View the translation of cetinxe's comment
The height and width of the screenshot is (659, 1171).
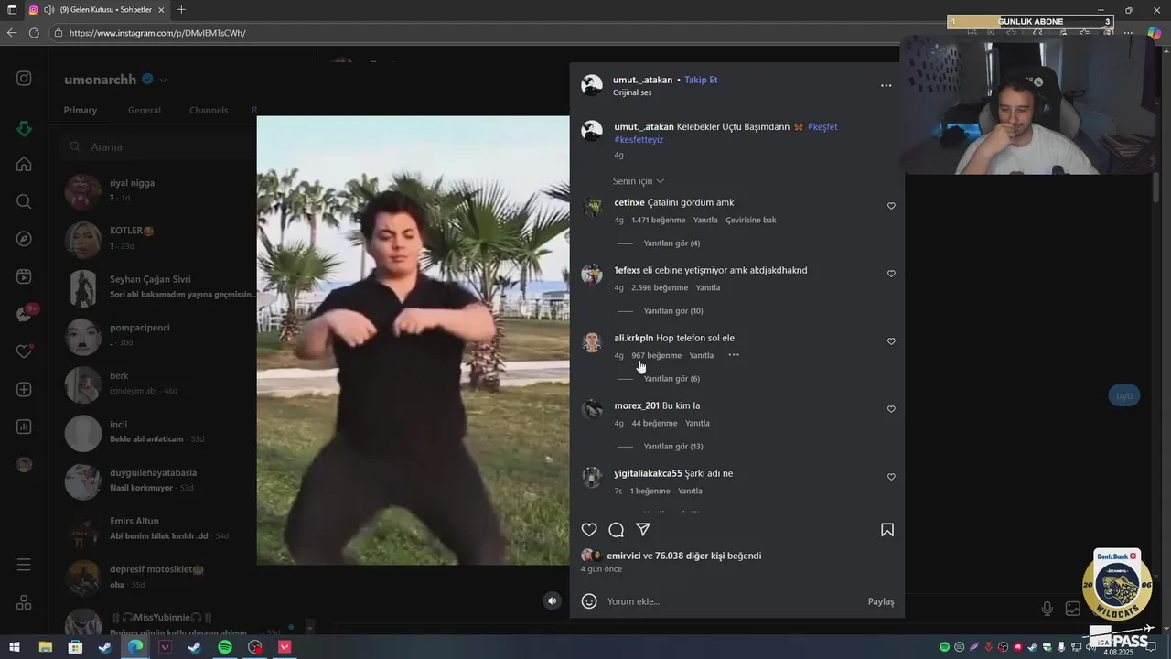[751, 221]
